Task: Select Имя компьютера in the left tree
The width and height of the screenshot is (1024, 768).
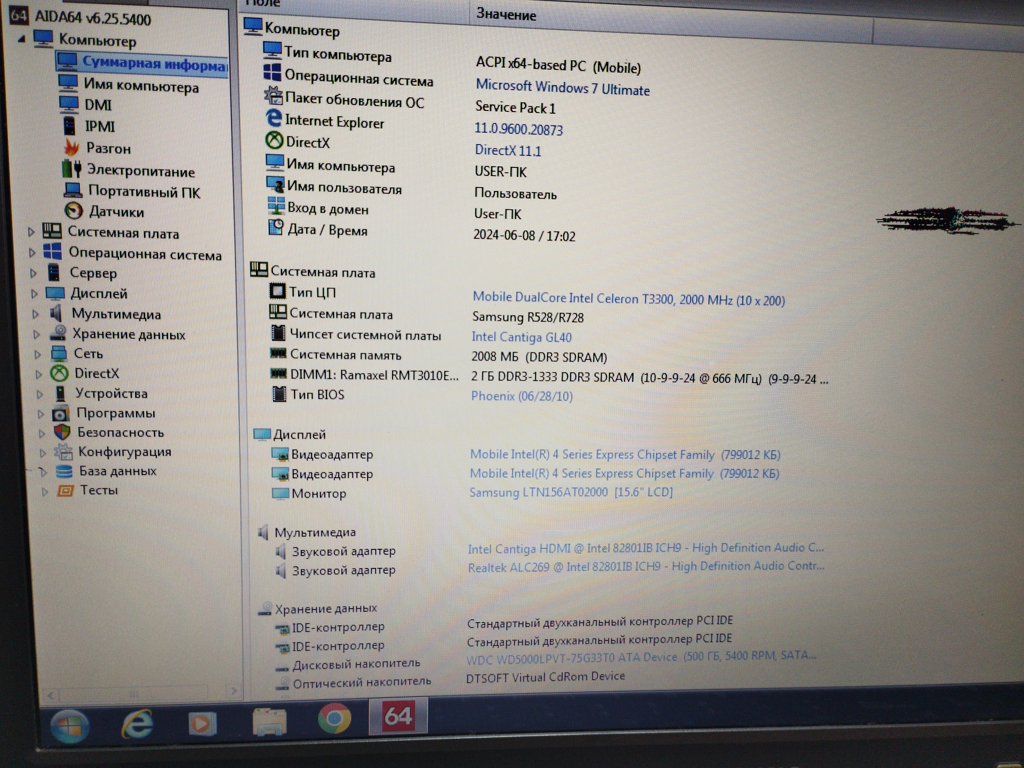Action: tap(141, 86)
